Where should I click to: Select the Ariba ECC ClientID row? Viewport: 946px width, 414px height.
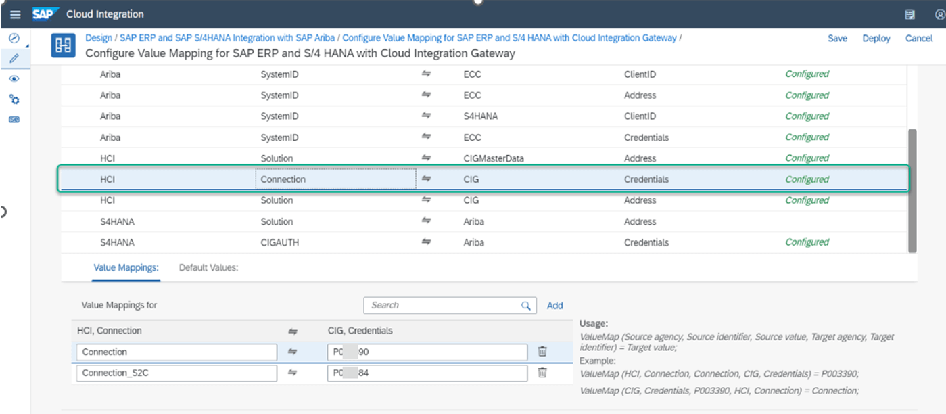(483, 74)
